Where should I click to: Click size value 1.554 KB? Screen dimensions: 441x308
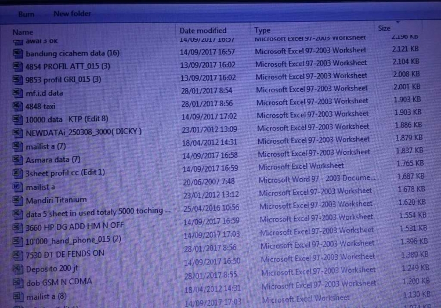(x=413, y=215)
